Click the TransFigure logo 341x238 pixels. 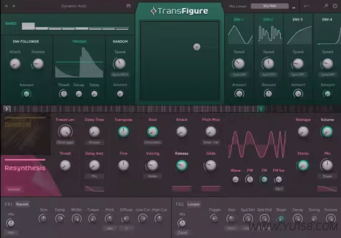point(179,11)
